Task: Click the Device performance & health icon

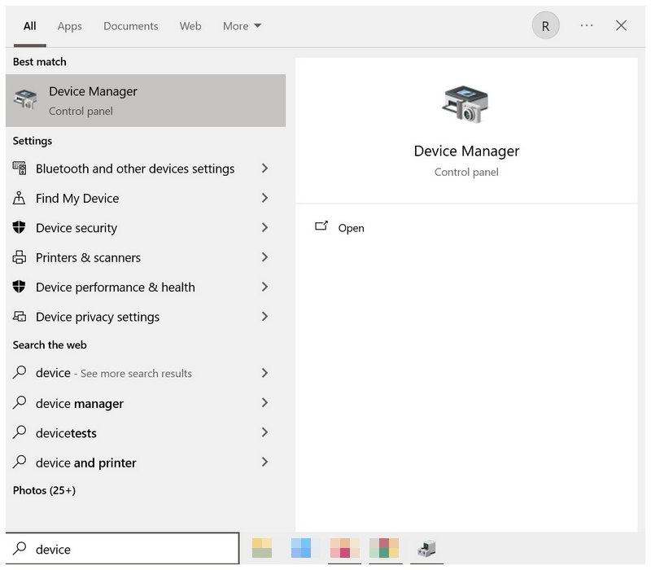Action: tap(19, 287)
